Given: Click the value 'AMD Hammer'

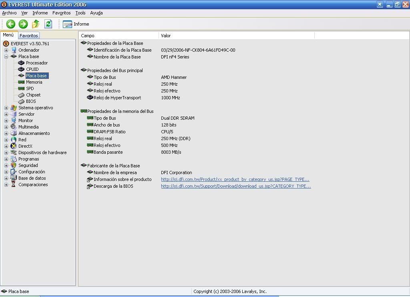Looking at the screenshot, I should click(x=174, y=77).
